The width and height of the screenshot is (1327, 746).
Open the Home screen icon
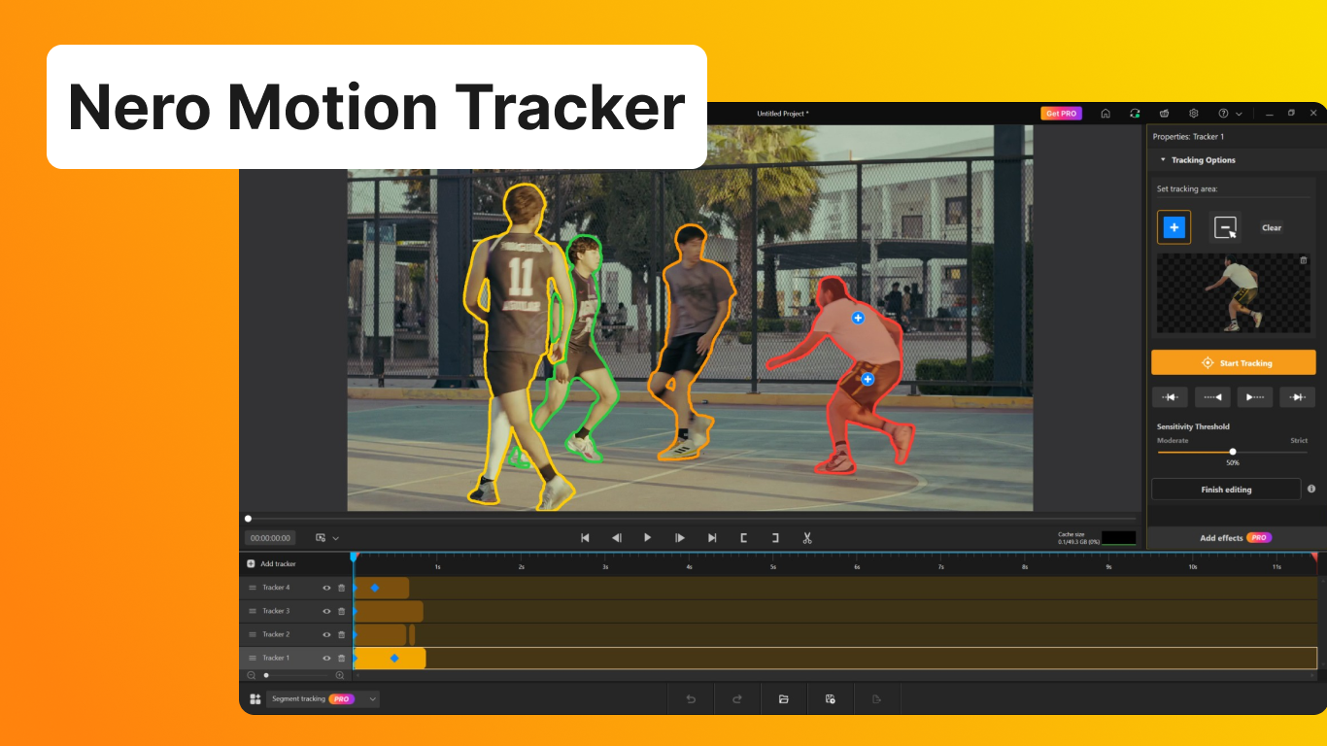[1106, 114]
